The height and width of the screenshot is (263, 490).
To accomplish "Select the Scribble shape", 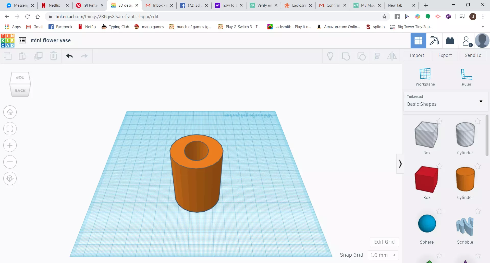I will (x=465, y=226).
